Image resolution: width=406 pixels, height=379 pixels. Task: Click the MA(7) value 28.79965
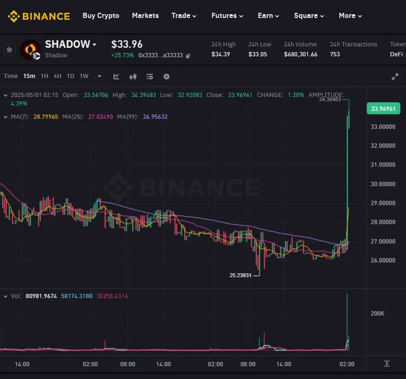(x=45, y=117)
